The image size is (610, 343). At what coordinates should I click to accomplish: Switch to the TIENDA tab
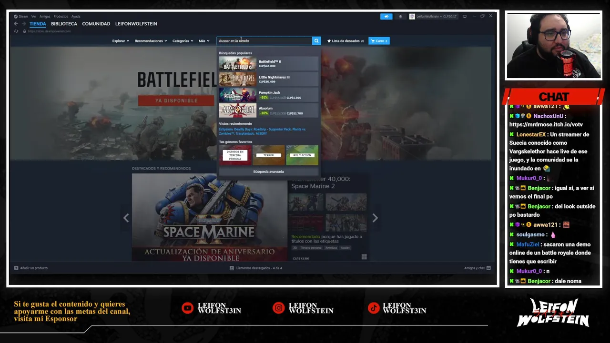[x=38, y=24]
